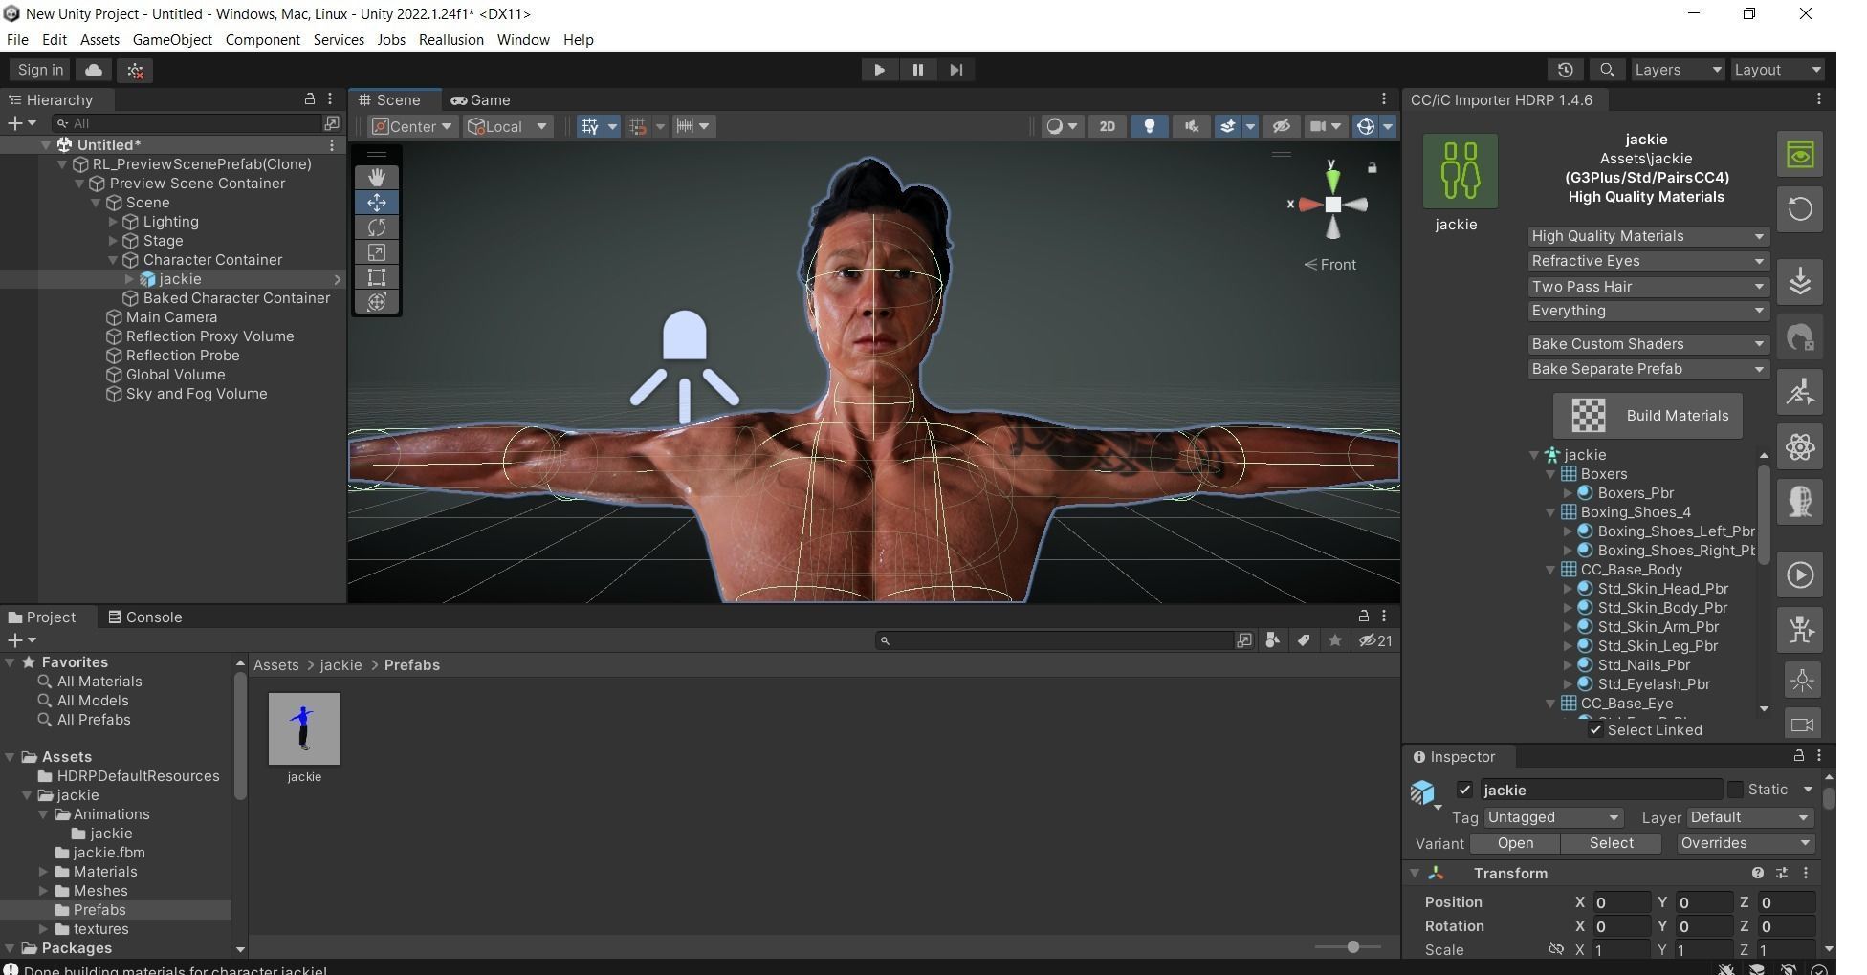Screen dimensions: 1867x975
Task: Open the Layout dropdown
Action: click(1778, 70)
